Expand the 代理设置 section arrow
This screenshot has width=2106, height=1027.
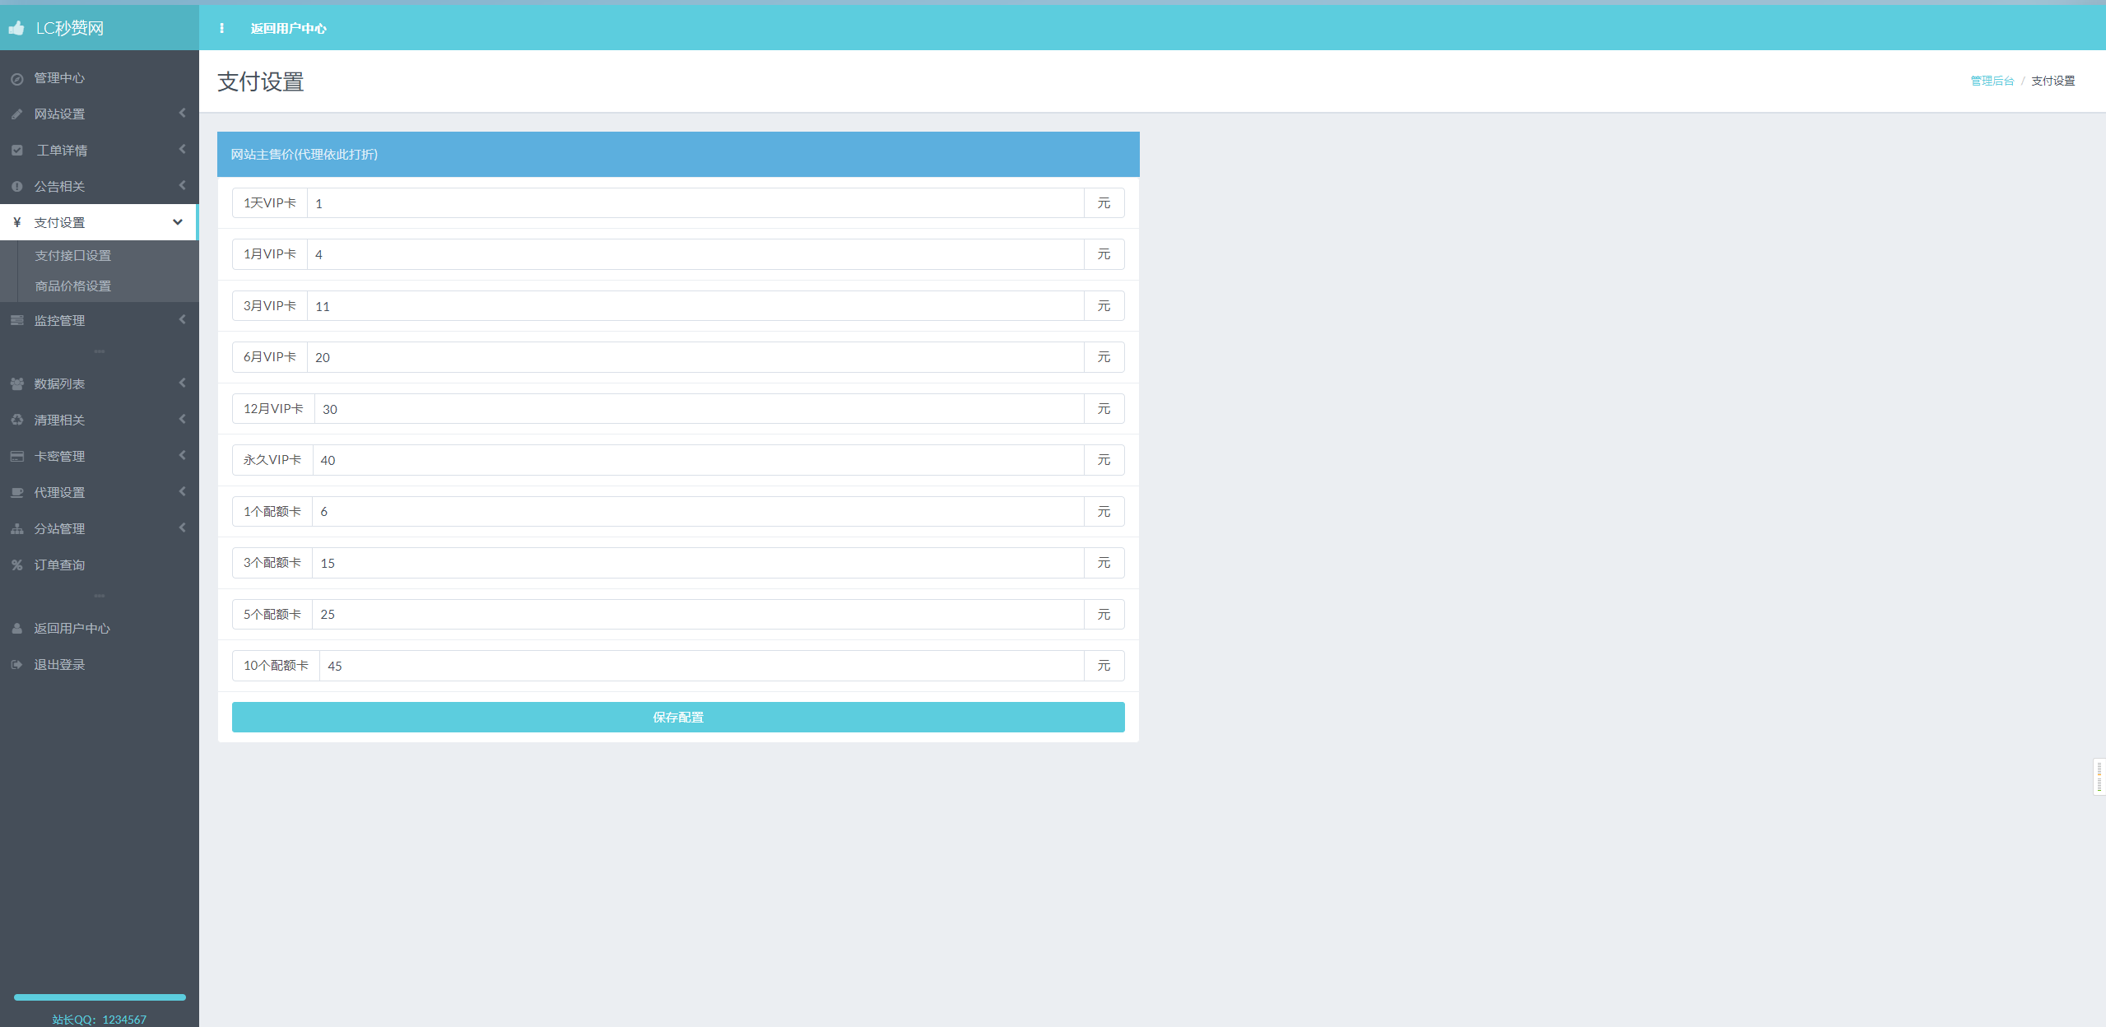(182, 492)
